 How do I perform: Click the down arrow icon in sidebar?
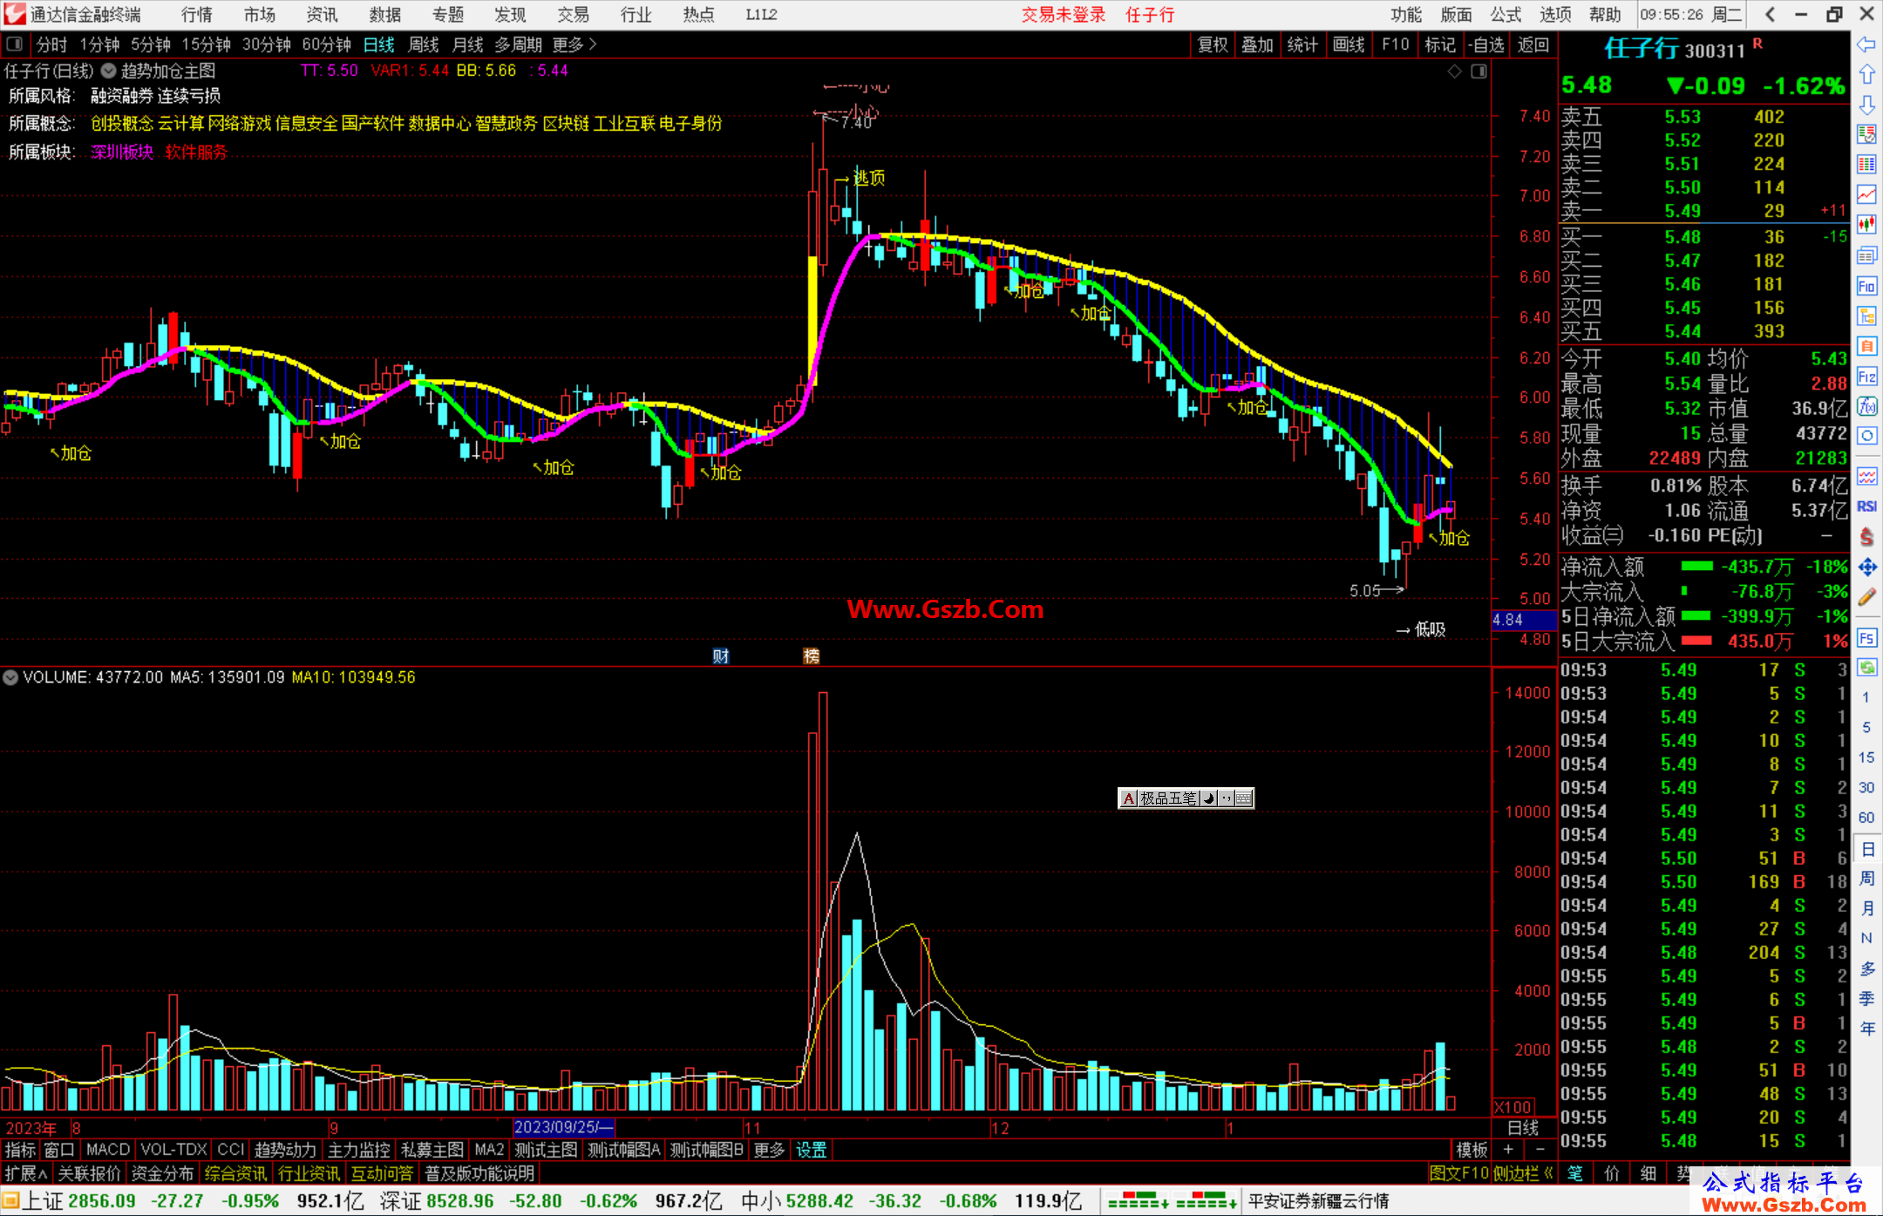click(1866, 105)
